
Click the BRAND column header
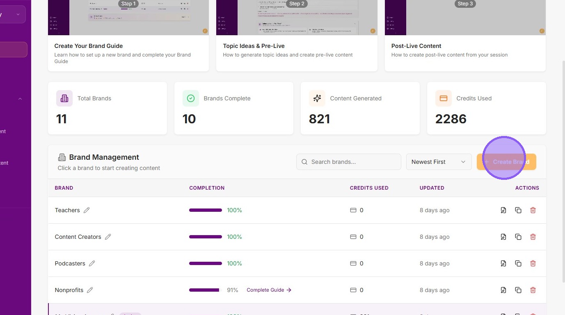pos(64,188)
